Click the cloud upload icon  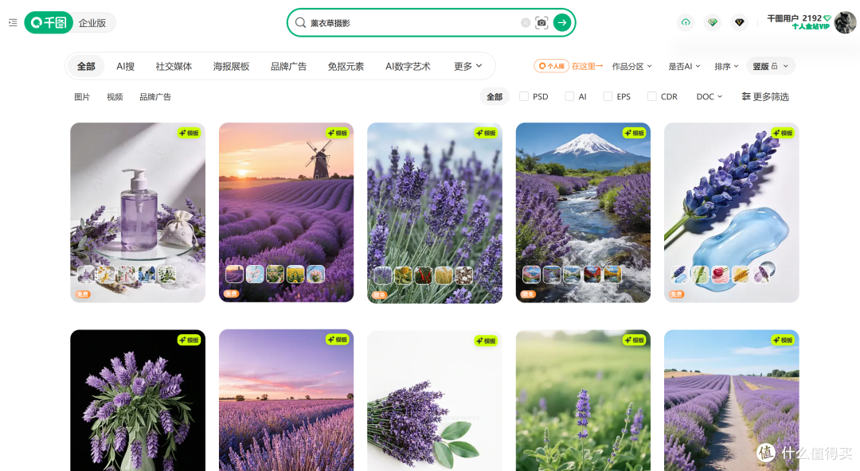[686, 22]
